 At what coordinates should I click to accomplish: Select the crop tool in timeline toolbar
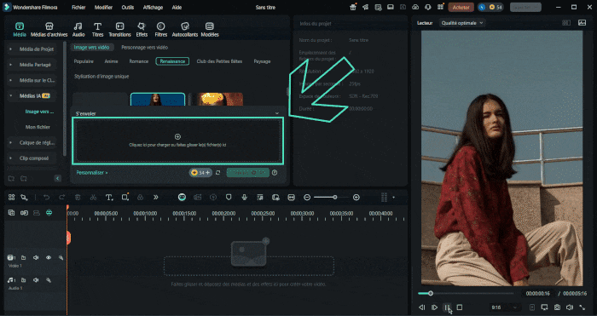(125, 198)
